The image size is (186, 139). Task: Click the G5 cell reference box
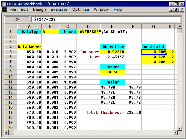point(17,20)
